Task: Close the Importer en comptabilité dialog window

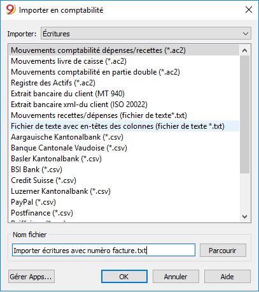Action: 249,10
